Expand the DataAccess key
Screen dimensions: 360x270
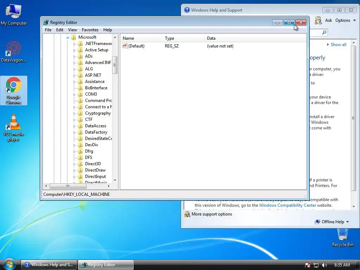click(x=74, y=126)
